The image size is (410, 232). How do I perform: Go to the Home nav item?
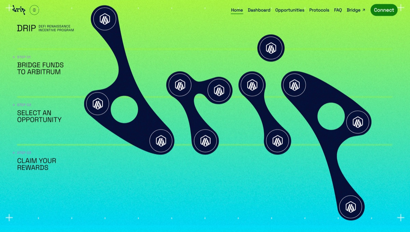[237, 10]
